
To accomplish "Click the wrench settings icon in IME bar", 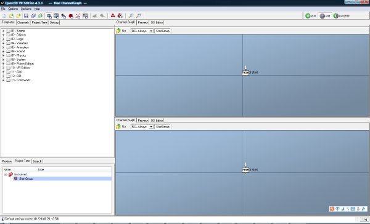I will click(364, 209).
